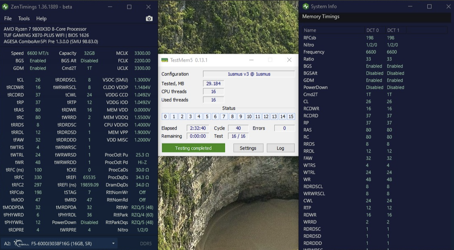The image size is (454, 250).
Task: Click the Errors count 0 field
Action: [x=284, y=128]
